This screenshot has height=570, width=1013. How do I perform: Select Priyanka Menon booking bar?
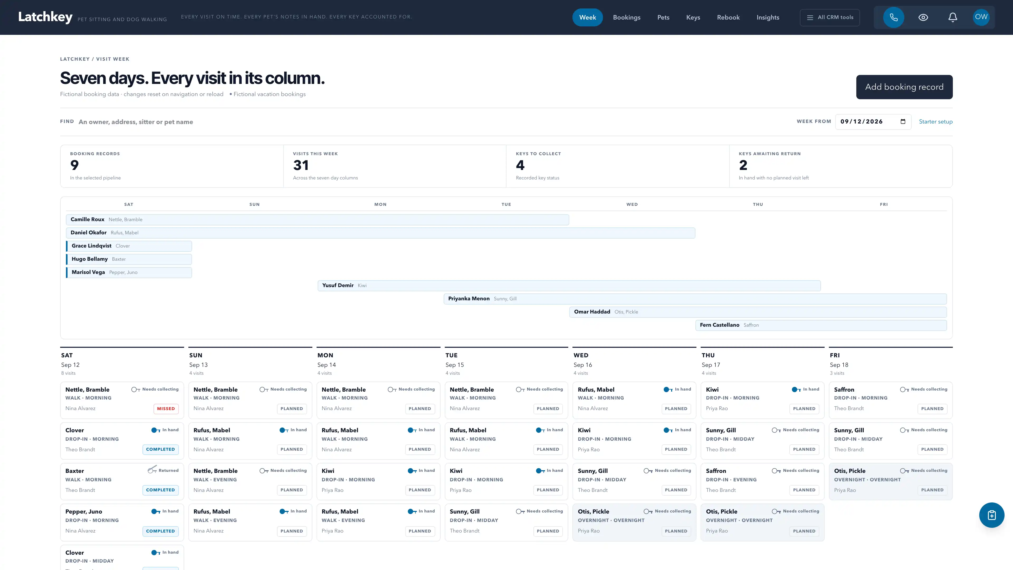click(x=695, y=298)
